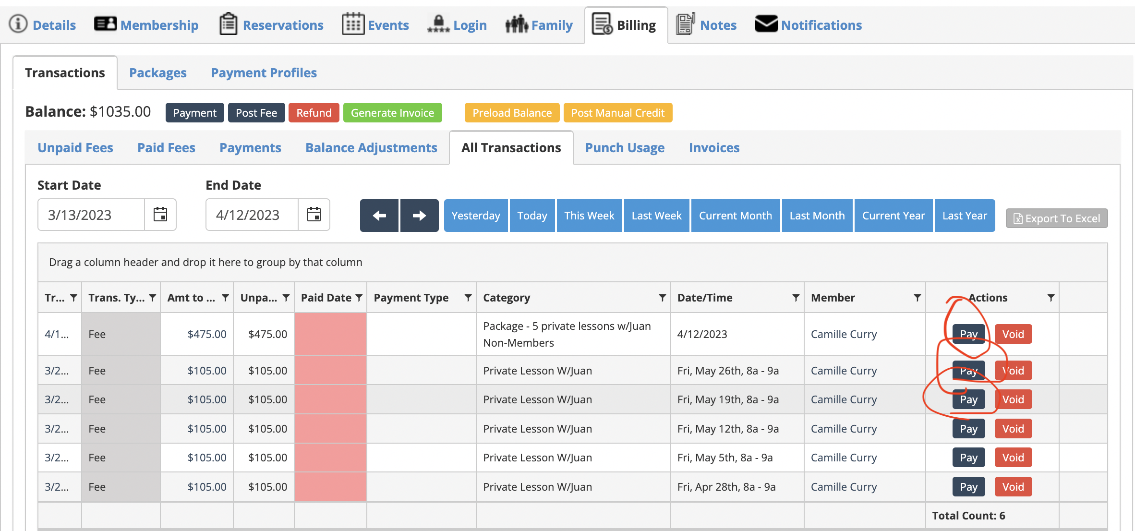Image resolution: width=1135 pixels, height=531 pixels.
Task: Select the Payments tab
Action: pyautogui.click(x=250, y=148)
